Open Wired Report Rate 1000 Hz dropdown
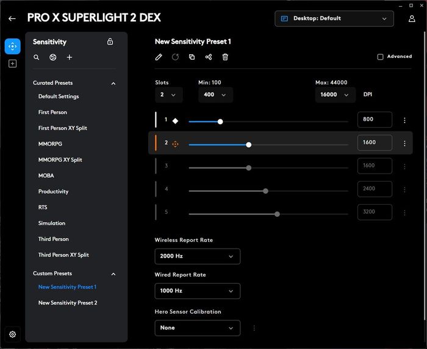Viewport: 427px width, 349px height. (x=198, y=291)
